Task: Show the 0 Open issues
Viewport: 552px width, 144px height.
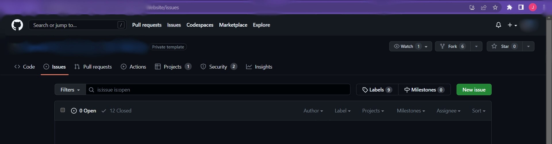Action: coord(83,111)
